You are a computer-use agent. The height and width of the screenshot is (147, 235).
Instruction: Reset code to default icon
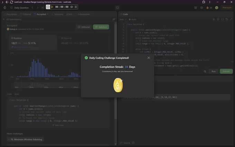point(227,19)
